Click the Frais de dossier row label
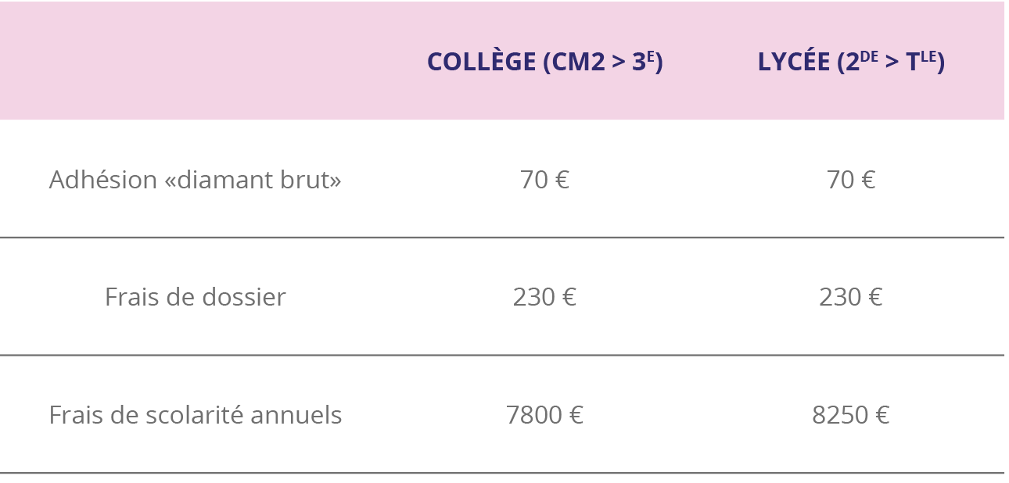This screenshot has height=483, width=1009. pyautogui.click(x=196, y=297)
